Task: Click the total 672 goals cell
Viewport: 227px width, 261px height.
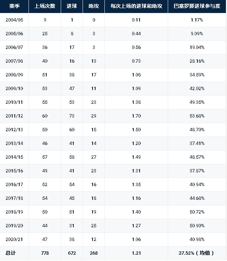Action: [72, 253]
